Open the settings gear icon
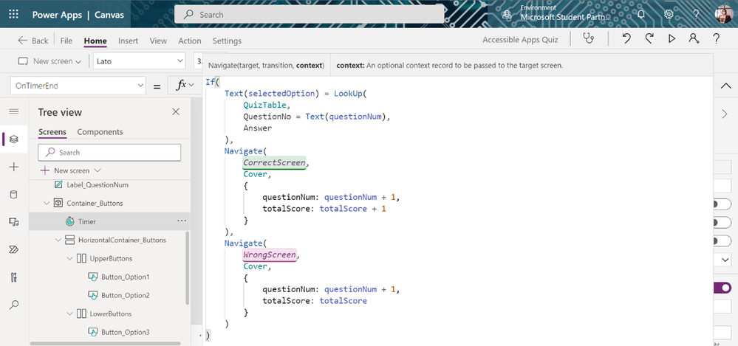 (669, 14)
